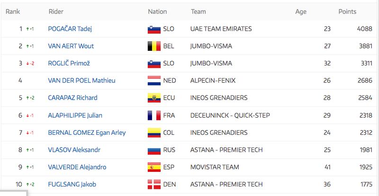This screenshot has height=196, width=379.
Task: Open VAN DER POEL Mathieu link
Action: [81, 80]
